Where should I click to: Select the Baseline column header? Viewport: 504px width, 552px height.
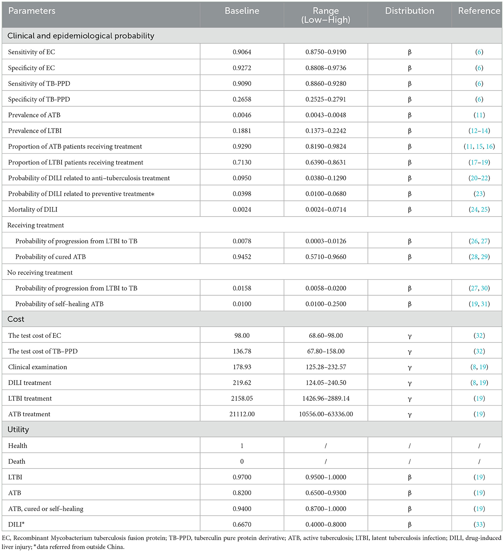pyautogui.click(x=242, y=11)
